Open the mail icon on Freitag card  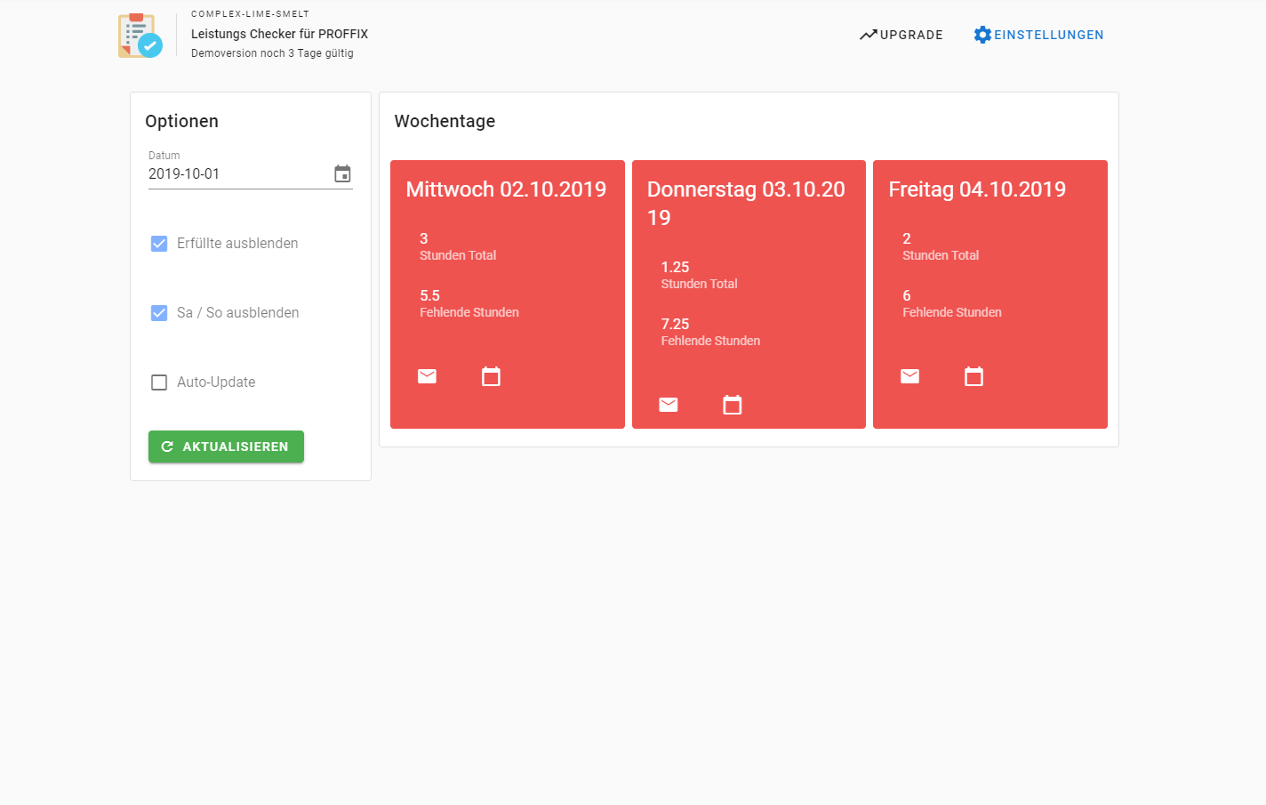point(909,375)
